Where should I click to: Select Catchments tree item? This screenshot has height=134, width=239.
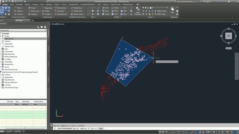coord(9,51)
